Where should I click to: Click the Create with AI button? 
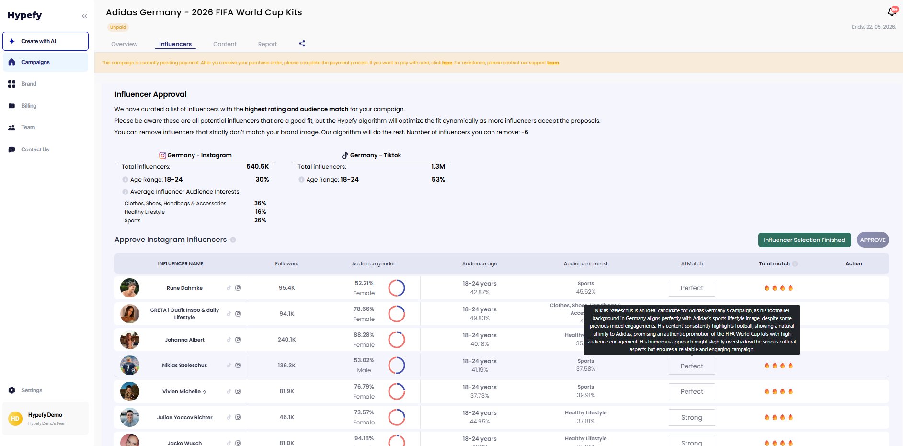point(46,41)
